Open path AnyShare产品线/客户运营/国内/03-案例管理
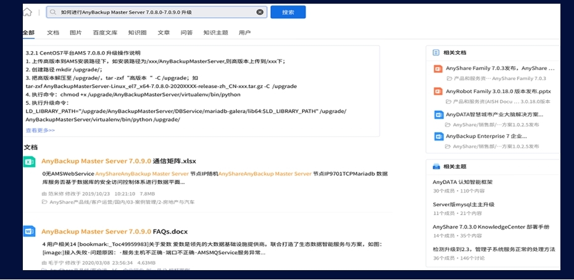Image resolution: width=574 pixels, height=280 pixels. 122,202
